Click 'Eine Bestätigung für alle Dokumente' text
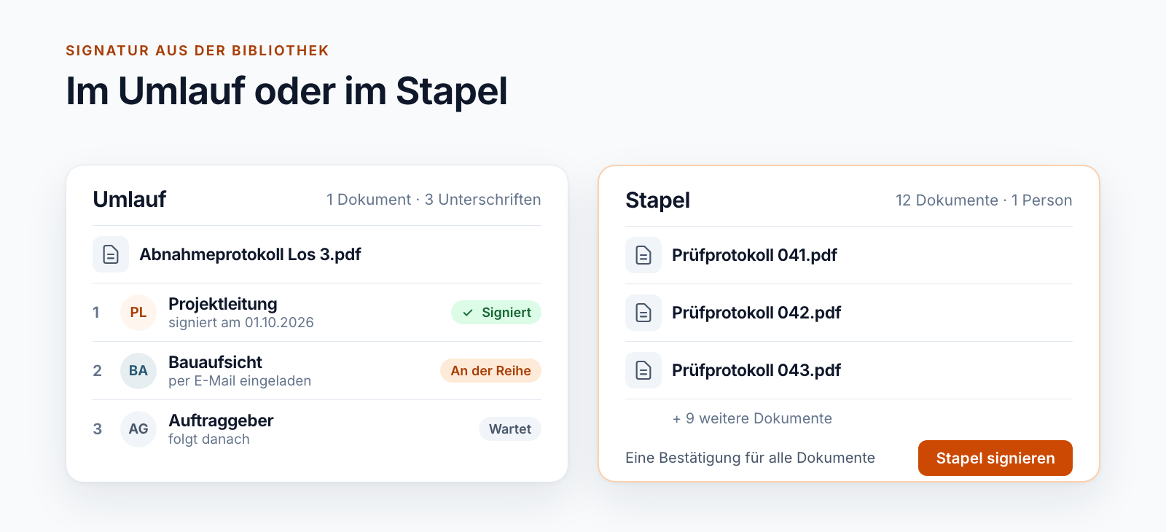 tap(750, 458)
